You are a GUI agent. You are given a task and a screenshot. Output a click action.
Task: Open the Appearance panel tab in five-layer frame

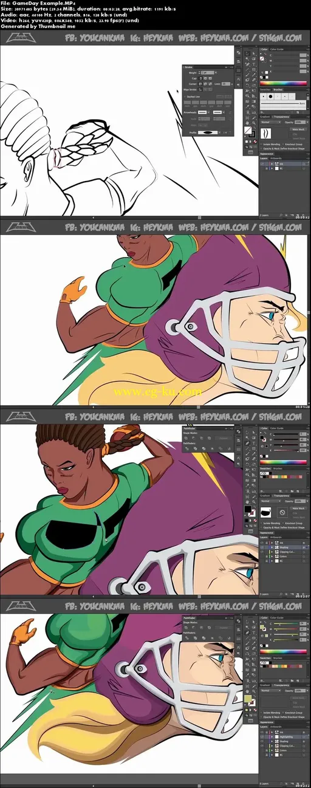(x=267, y=533)
